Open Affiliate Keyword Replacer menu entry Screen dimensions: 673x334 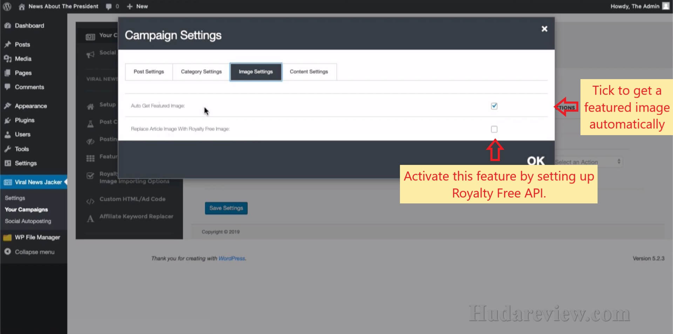(136, 216)
